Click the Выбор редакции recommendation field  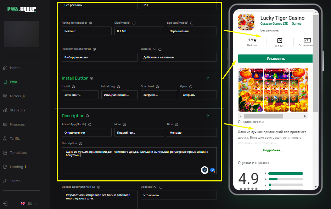[100, 57]
